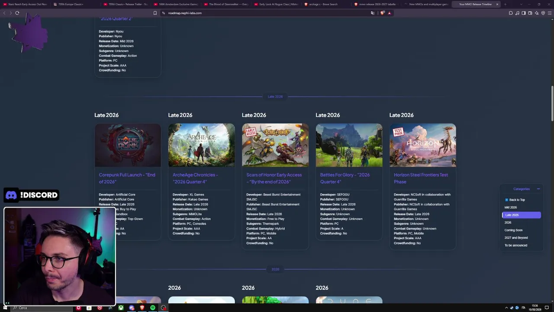Open the Brave Shields lion icon
The height and width of the screenshot is (312, 554).
coord(383,13)
